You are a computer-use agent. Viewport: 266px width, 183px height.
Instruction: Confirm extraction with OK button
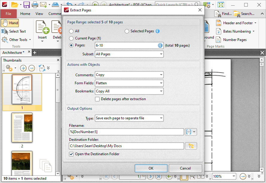click(151, 168)
